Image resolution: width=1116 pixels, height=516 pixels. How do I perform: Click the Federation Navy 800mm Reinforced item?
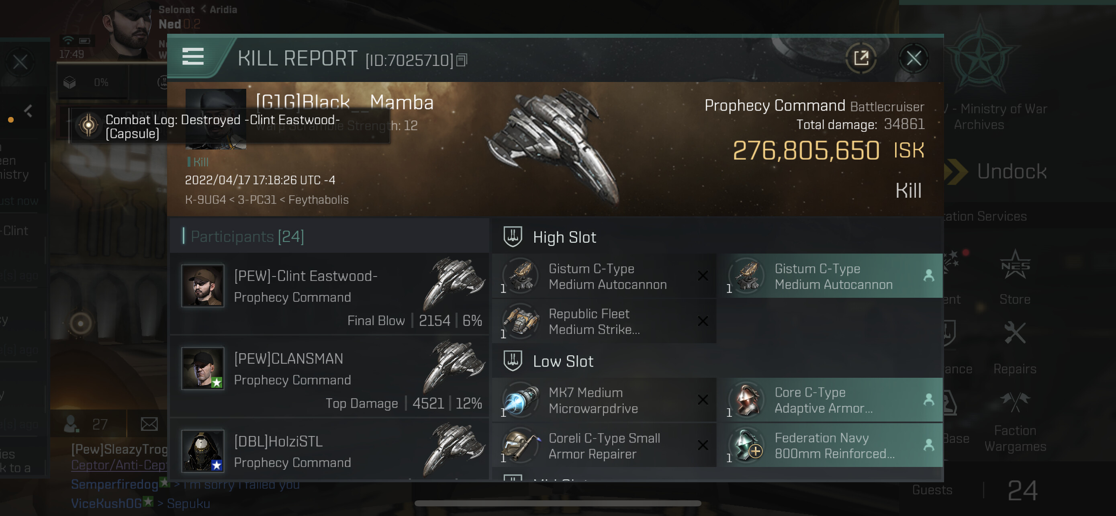click(x=829, y=446)
